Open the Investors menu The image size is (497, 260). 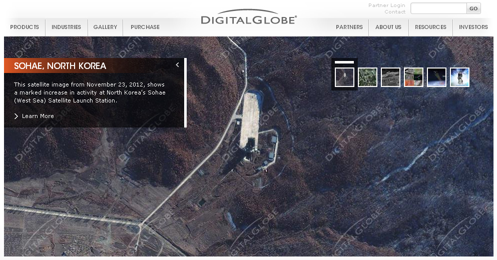(473, 27)
